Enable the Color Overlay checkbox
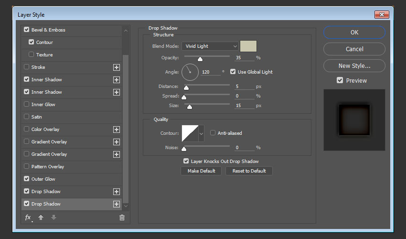This screenshot has height=239, width=406. (26, 129)
